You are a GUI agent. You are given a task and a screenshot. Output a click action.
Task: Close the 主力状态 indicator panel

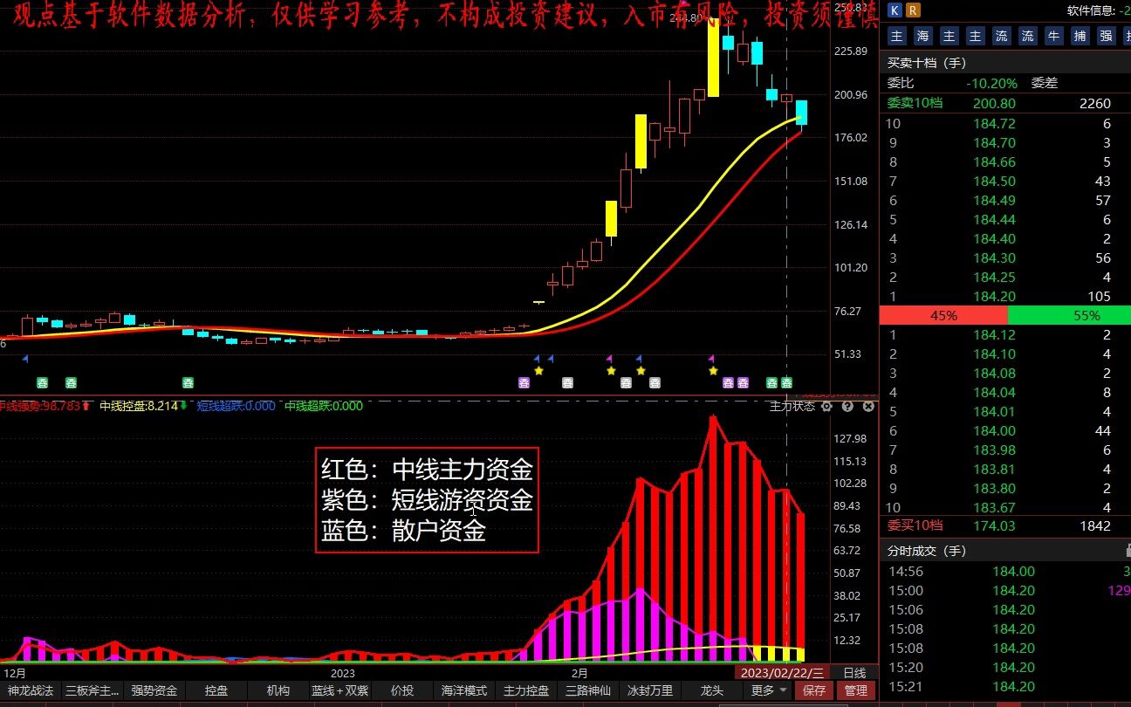click(868, 406)
